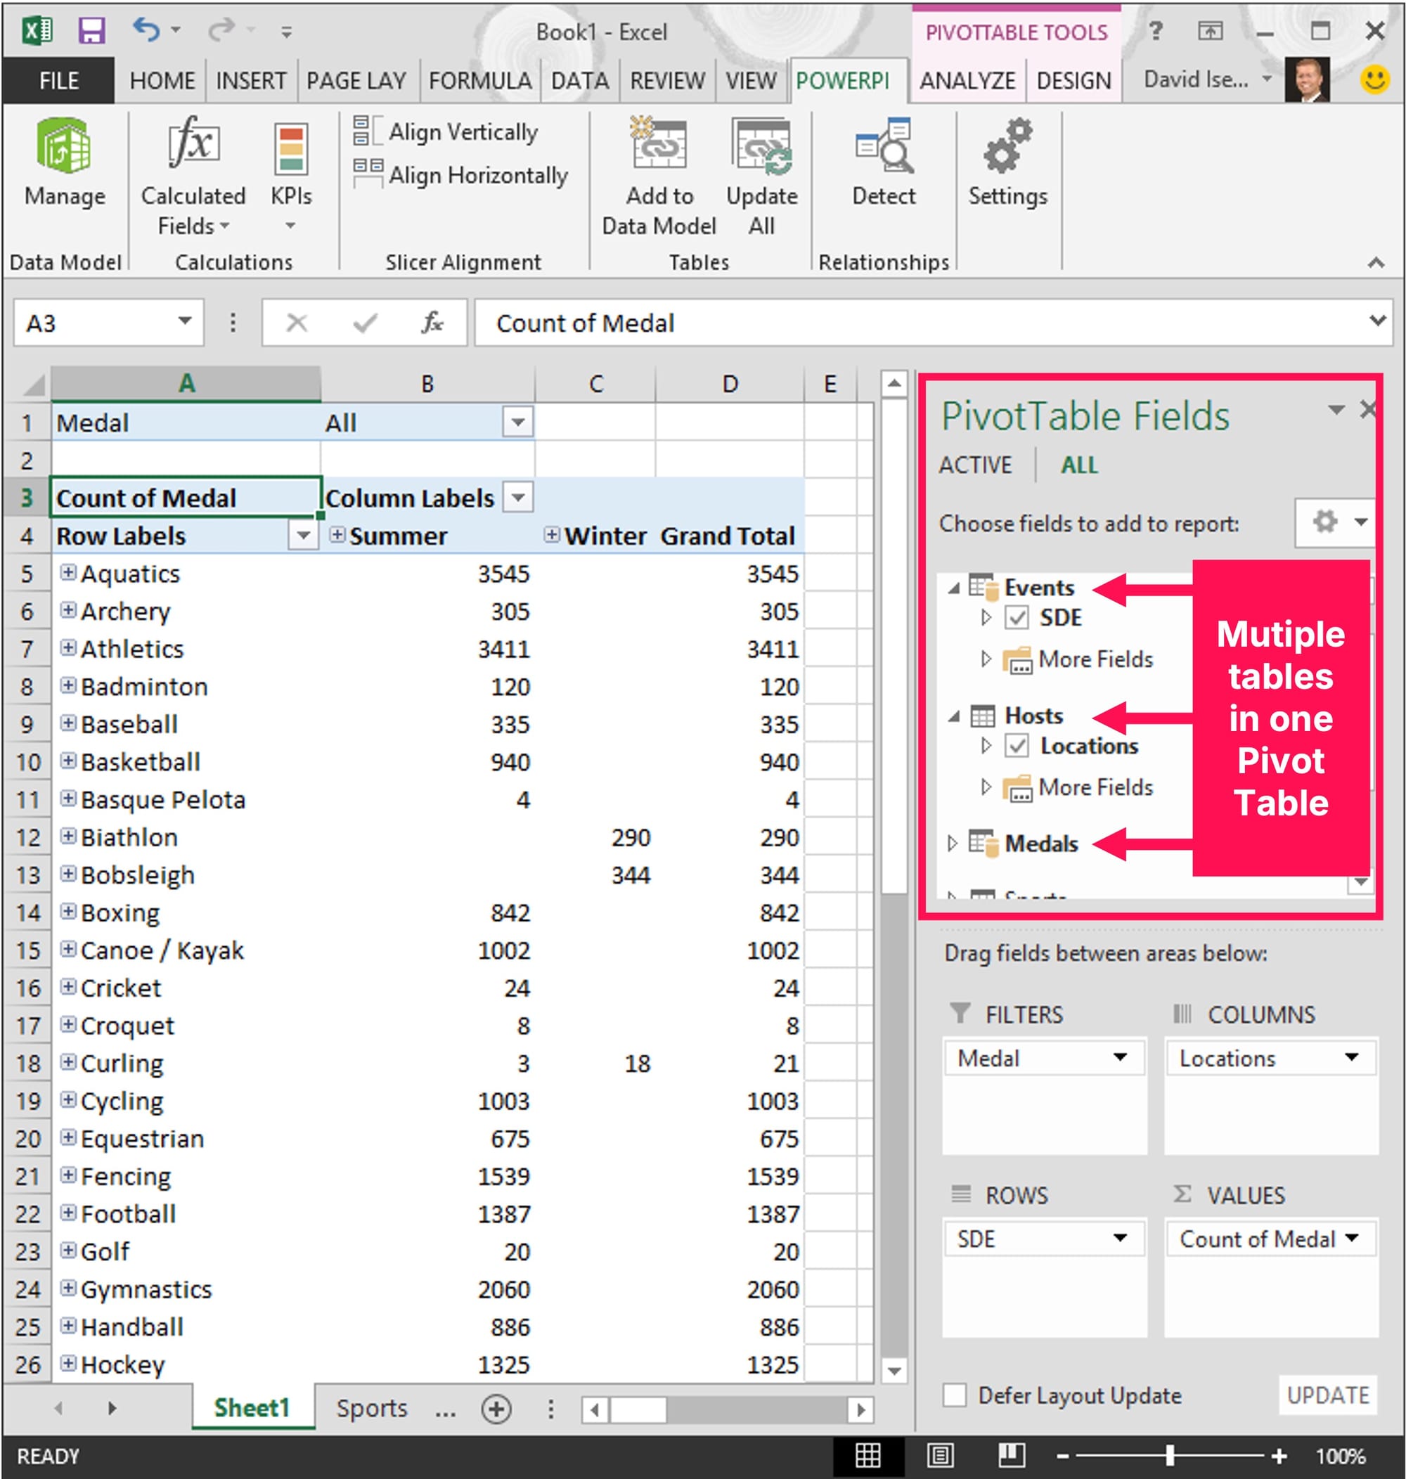
Task: Switch to the DATA ribbon tab
Action: click(579, 80)
